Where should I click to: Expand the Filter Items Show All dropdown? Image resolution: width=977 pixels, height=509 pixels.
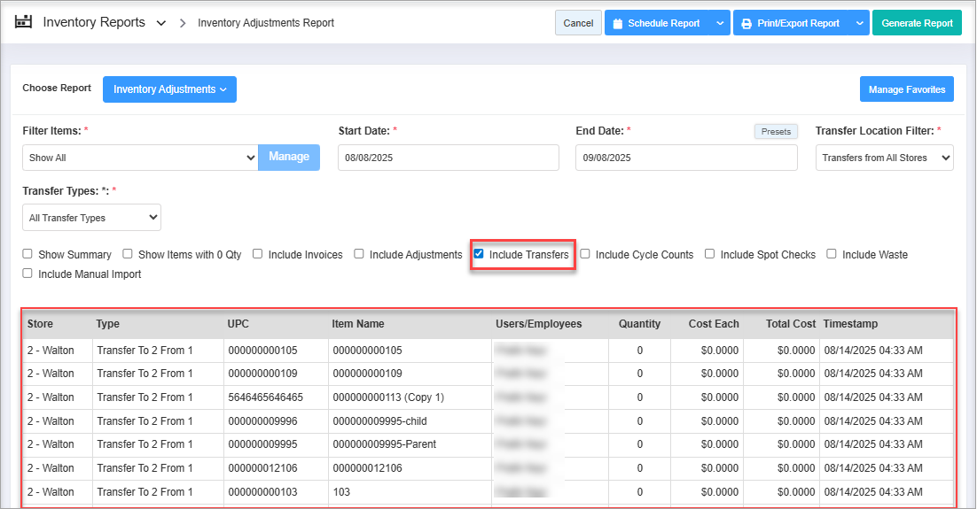click(x=140, y=158)
